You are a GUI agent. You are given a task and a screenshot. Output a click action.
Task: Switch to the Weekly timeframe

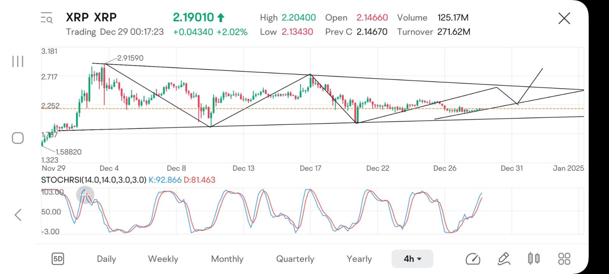163,259
